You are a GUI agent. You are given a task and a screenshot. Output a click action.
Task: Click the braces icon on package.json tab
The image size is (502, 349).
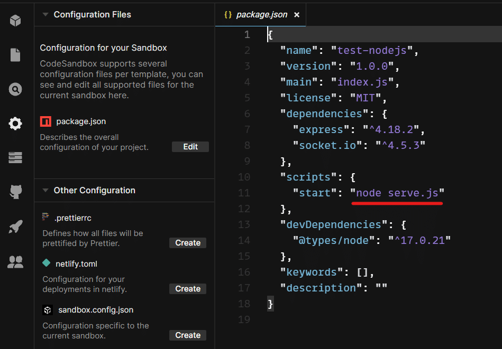[228, 15]
